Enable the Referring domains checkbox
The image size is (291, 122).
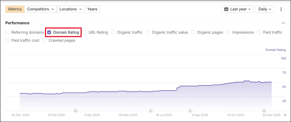click(x=8, y=33)
